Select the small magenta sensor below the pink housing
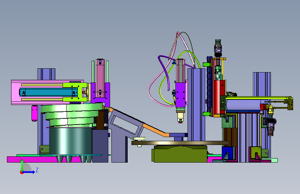The height and width of the screenshot is (194, 300). [35, 114]
